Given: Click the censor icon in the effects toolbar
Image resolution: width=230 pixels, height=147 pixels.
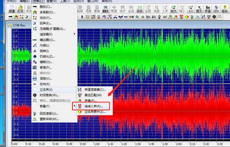Looking at the screenshot, I should tap(10, 17).
